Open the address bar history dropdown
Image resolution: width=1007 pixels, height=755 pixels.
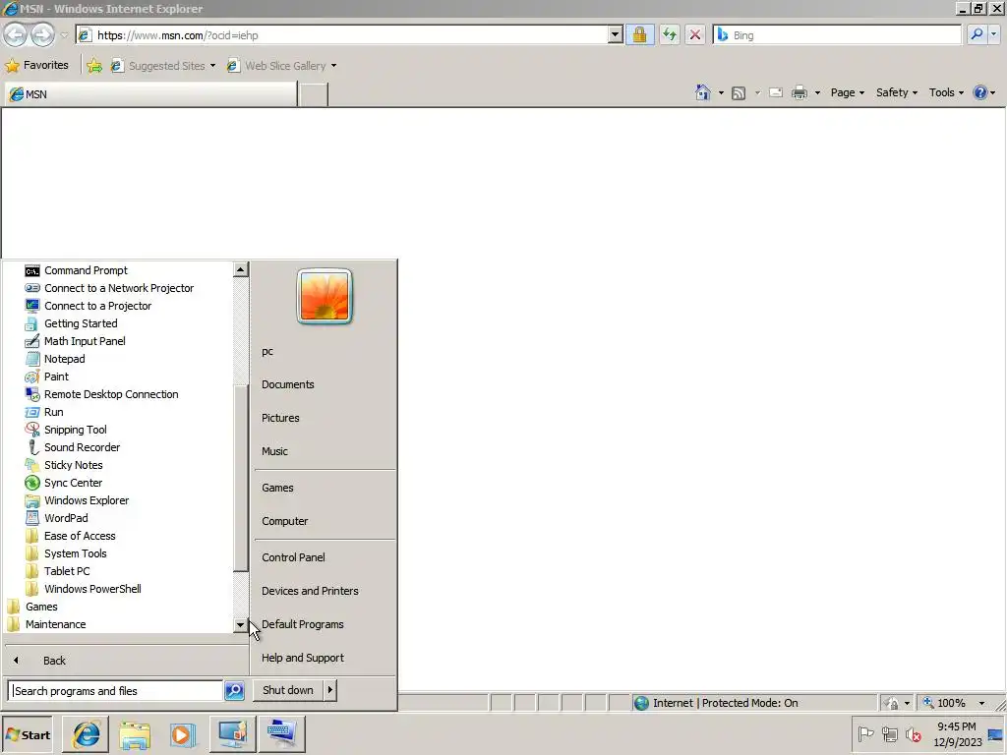[x=616, y=35]
